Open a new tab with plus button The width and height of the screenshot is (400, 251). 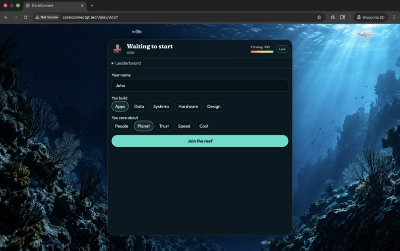[x=92, y=5]
